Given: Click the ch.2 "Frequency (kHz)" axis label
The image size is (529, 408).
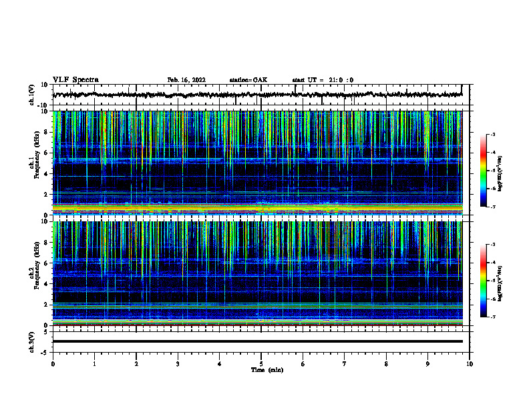Looking at the screenshot, I should [37, 265].
